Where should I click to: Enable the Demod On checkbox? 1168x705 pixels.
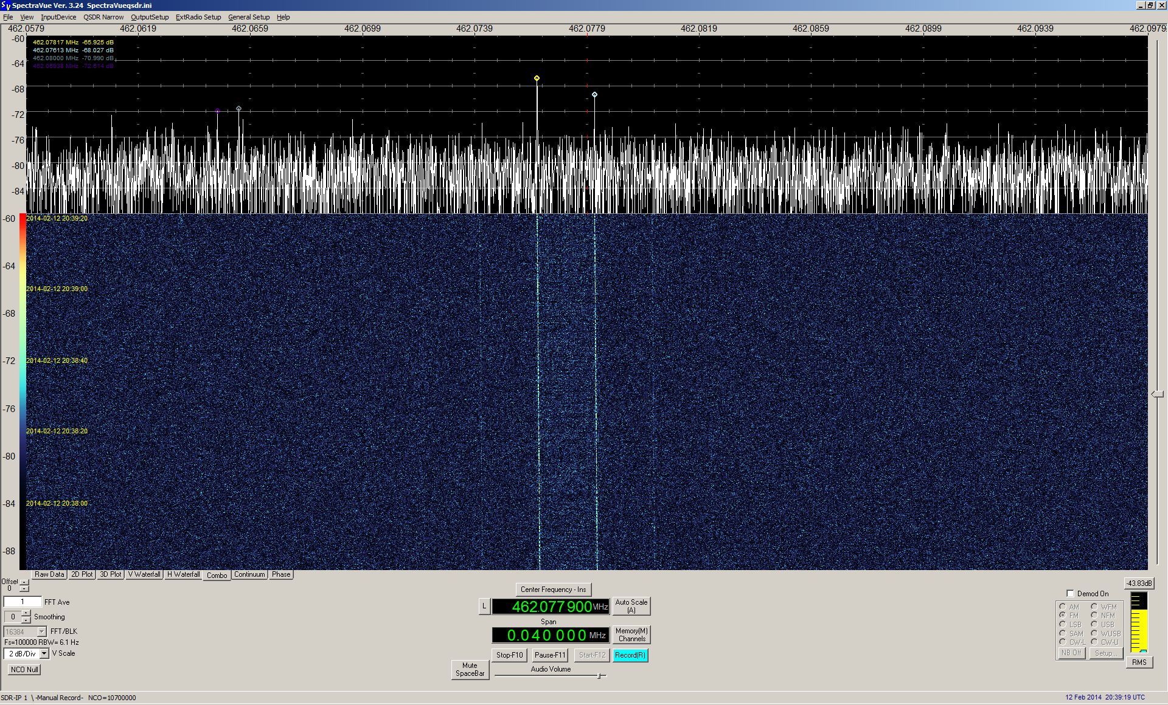[1070, 594]
